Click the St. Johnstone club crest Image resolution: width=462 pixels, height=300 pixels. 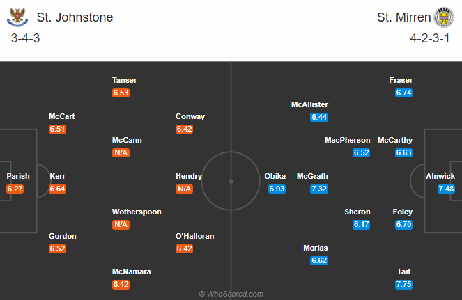17,17
